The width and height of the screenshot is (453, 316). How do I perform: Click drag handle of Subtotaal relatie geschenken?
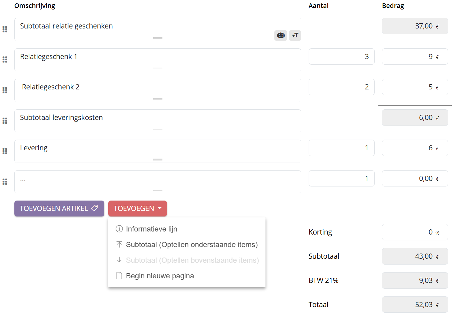click(x=5, y=29)
